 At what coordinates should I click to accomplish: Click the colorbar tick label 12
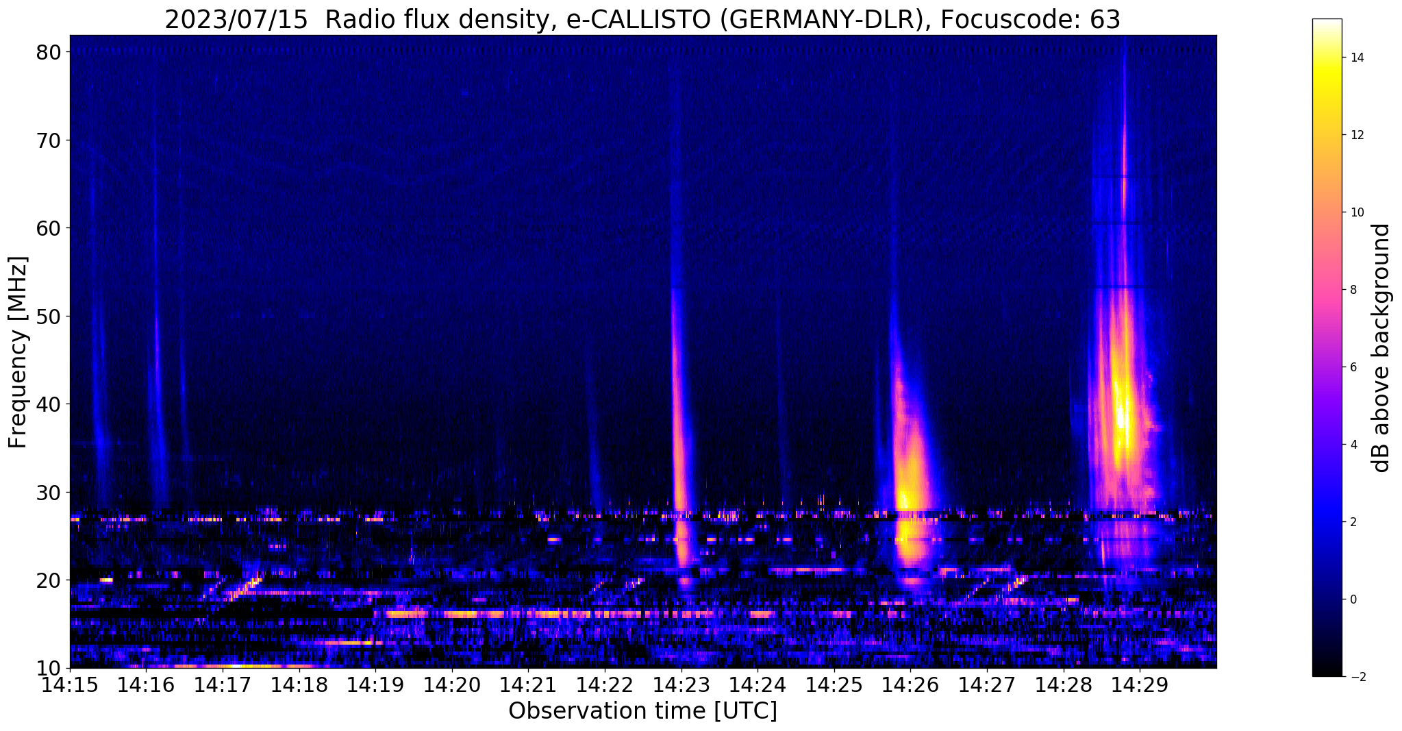[1357, 135]
